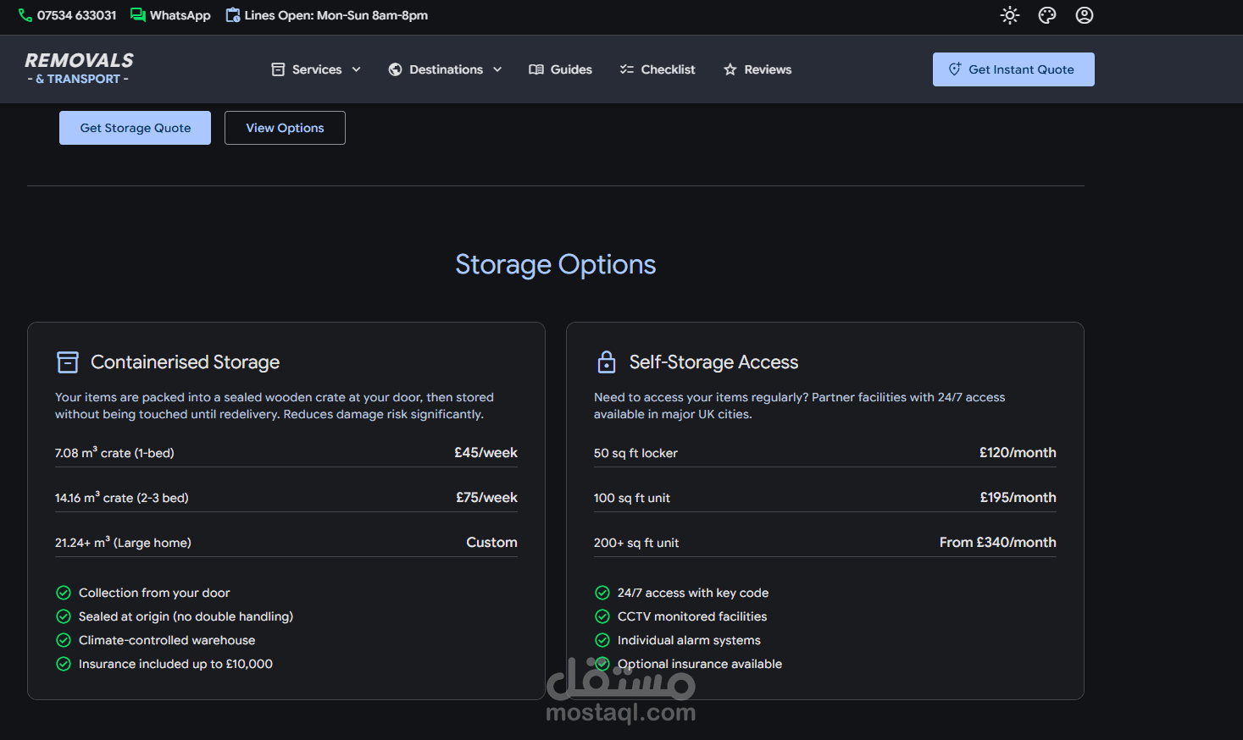Expand the Destinations dropdown menu
This screenshot has width=1243, height=740.
(x=445, y=69)
